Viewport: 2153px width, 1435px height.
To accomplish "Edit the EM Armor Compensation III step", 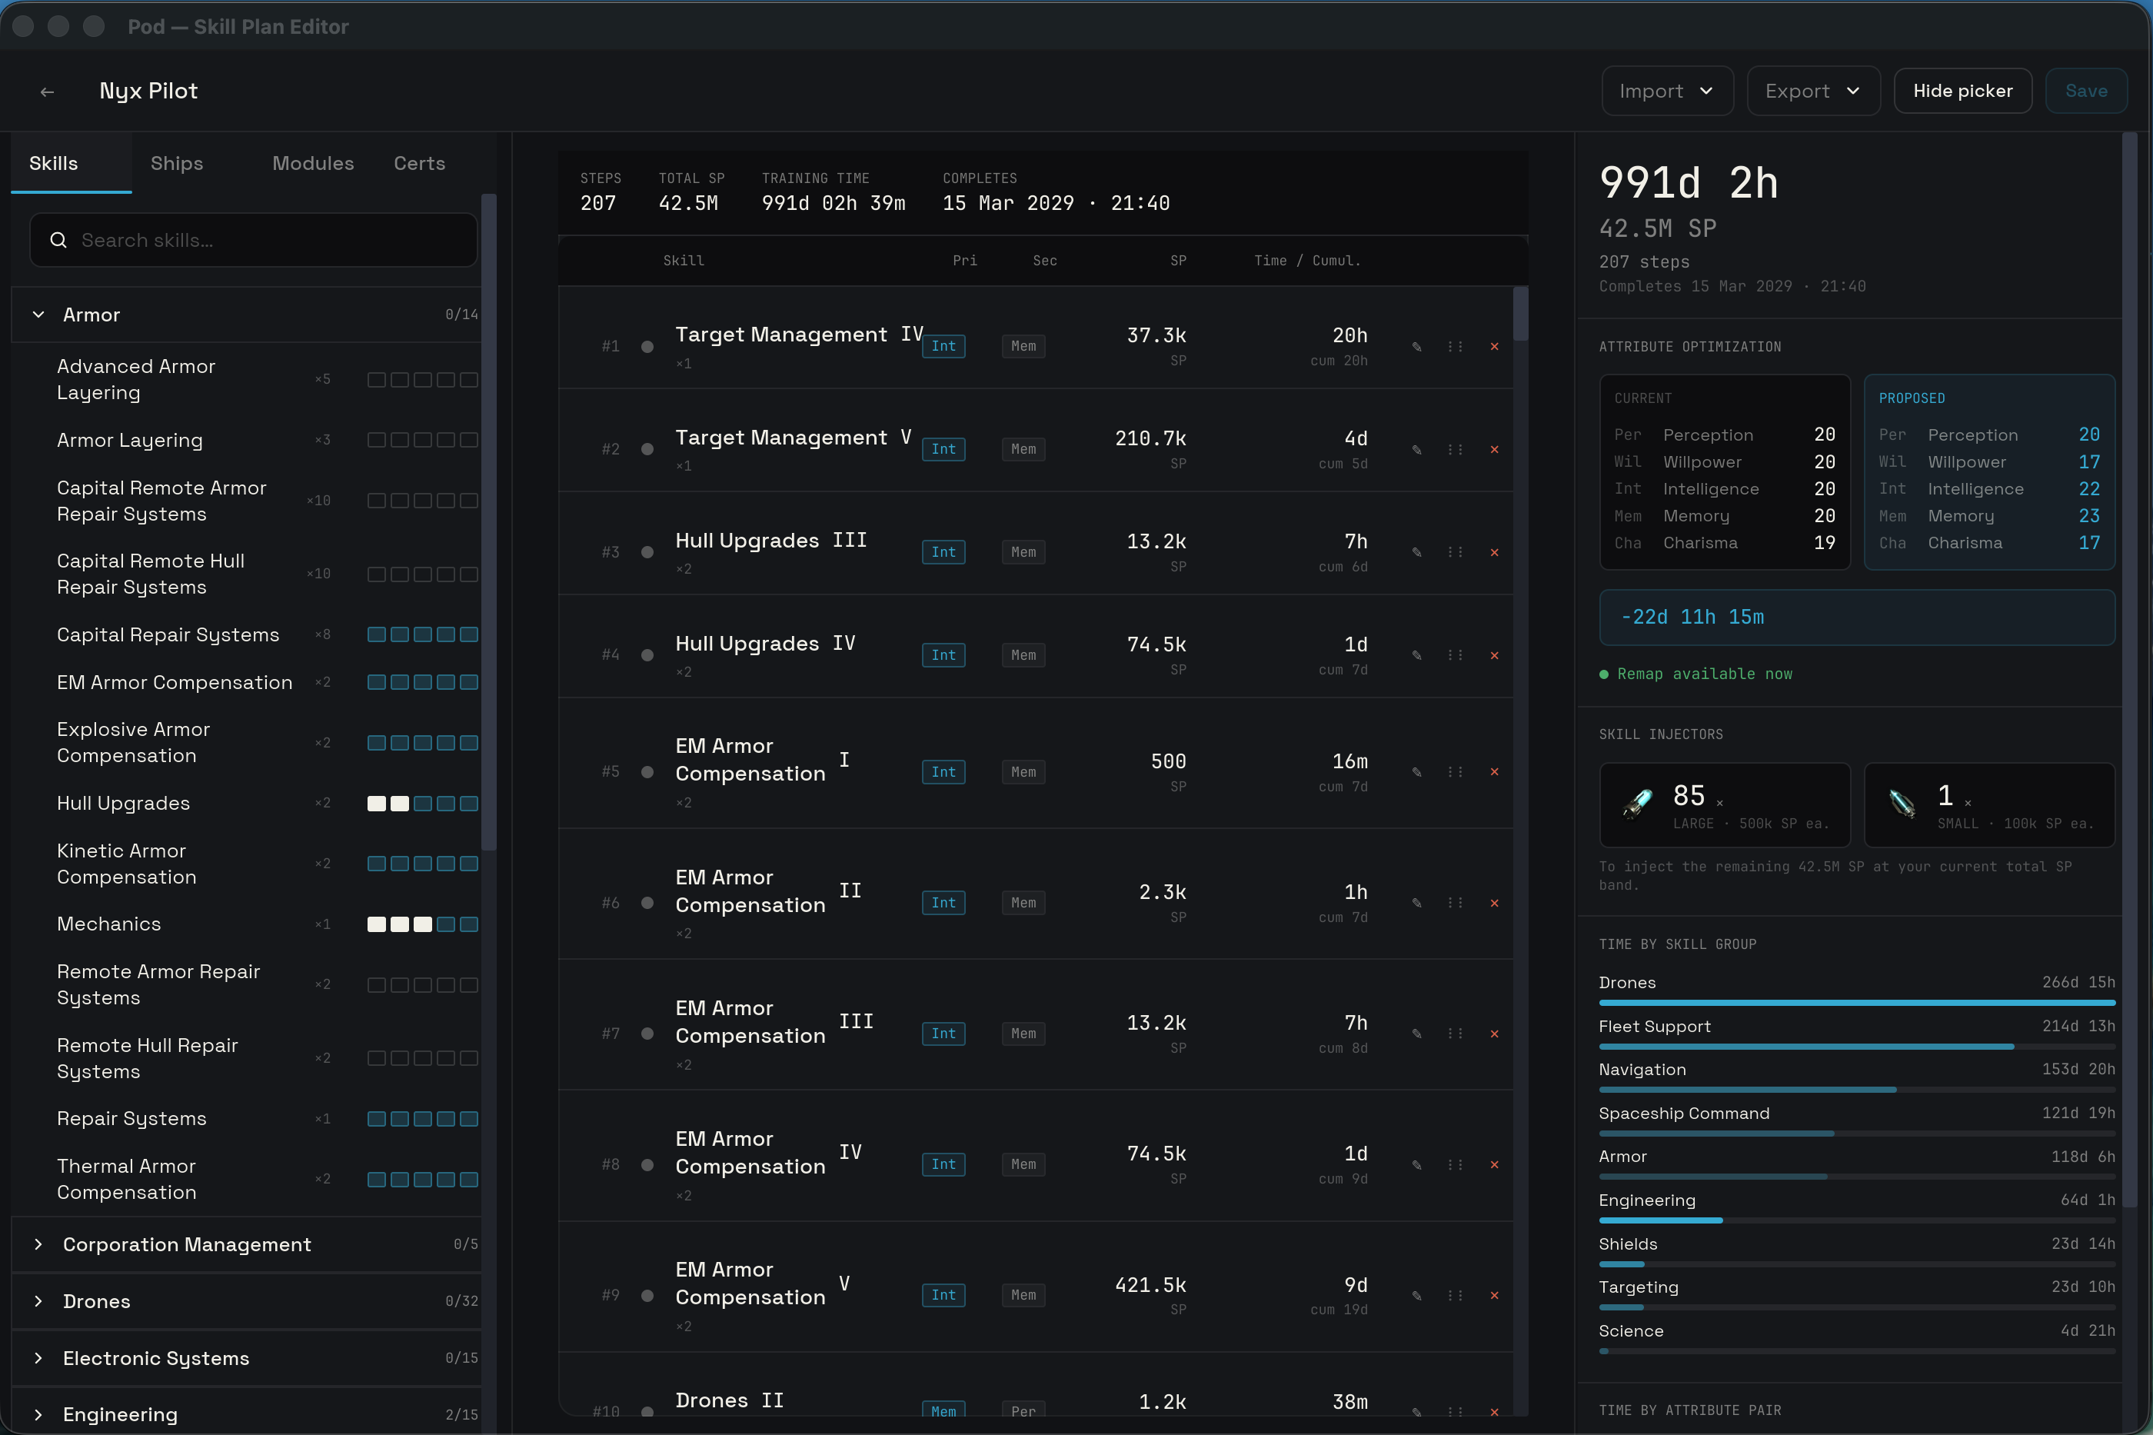I will [1416, 1034].
